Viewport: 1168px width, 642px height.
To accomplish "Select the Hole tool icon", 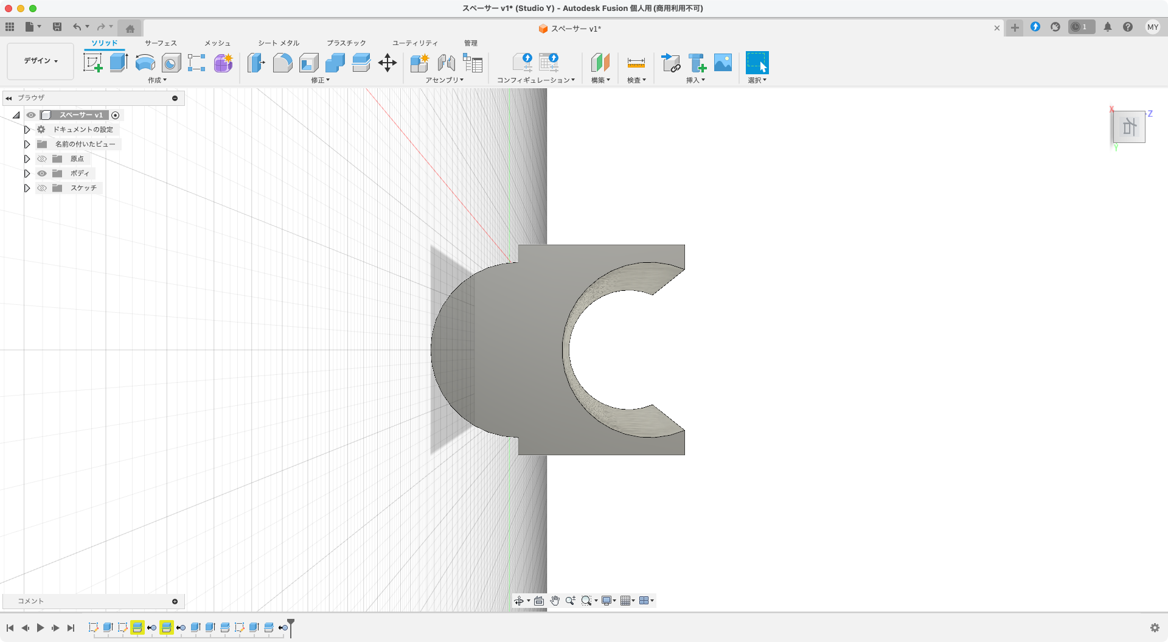I will click(x=171, y=63).
